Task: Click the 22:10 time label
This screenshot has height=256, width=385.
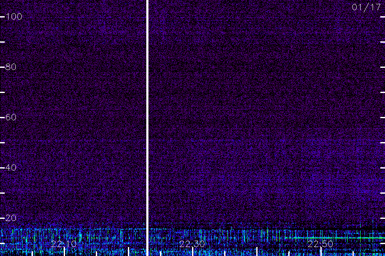Action: click(x=64, y=244)
